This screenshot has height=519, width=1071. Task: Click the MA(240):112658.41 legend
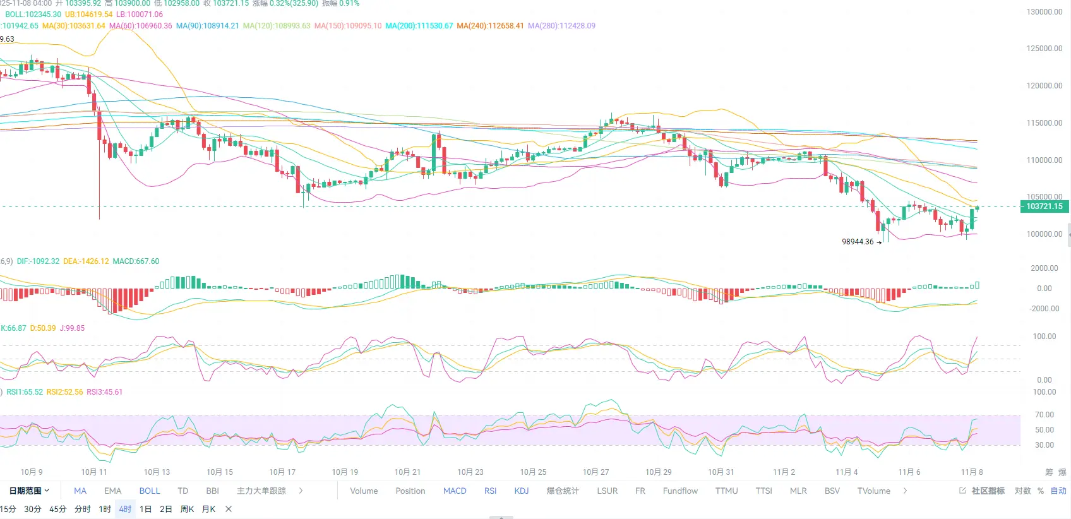point(491,26)
